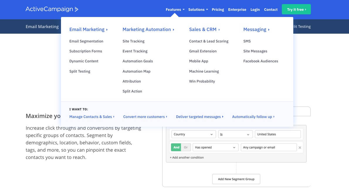Click Add another condition
The image size is (349, 190).
tap(187, 158)
